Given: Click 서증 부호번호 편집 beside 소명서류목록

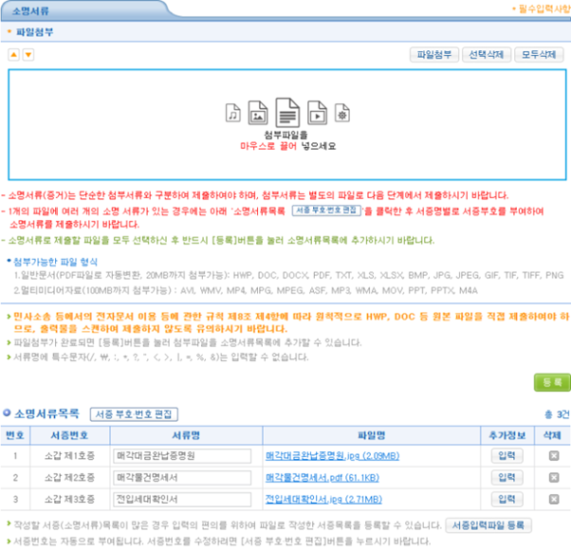Looking at the screenshot, I should pyautogui.click(x=134, y=414).
